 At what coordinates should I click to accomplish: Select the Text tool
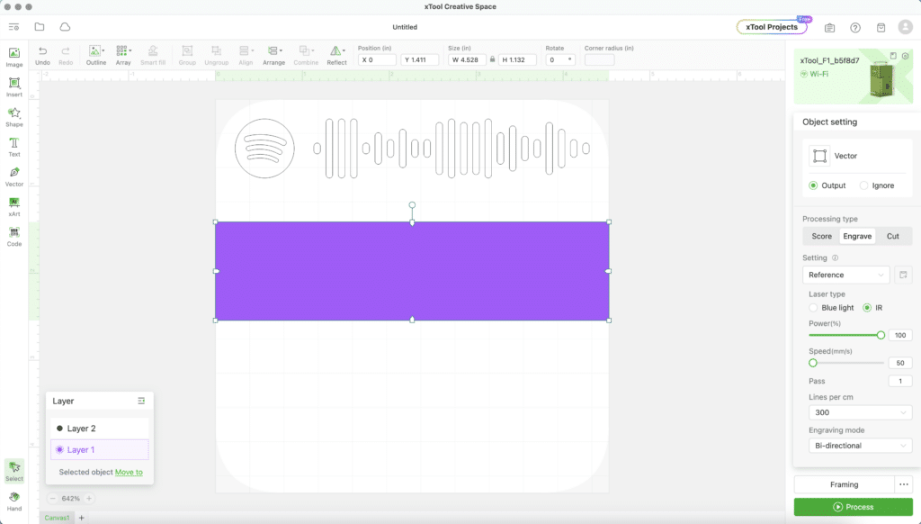[14, 147]
